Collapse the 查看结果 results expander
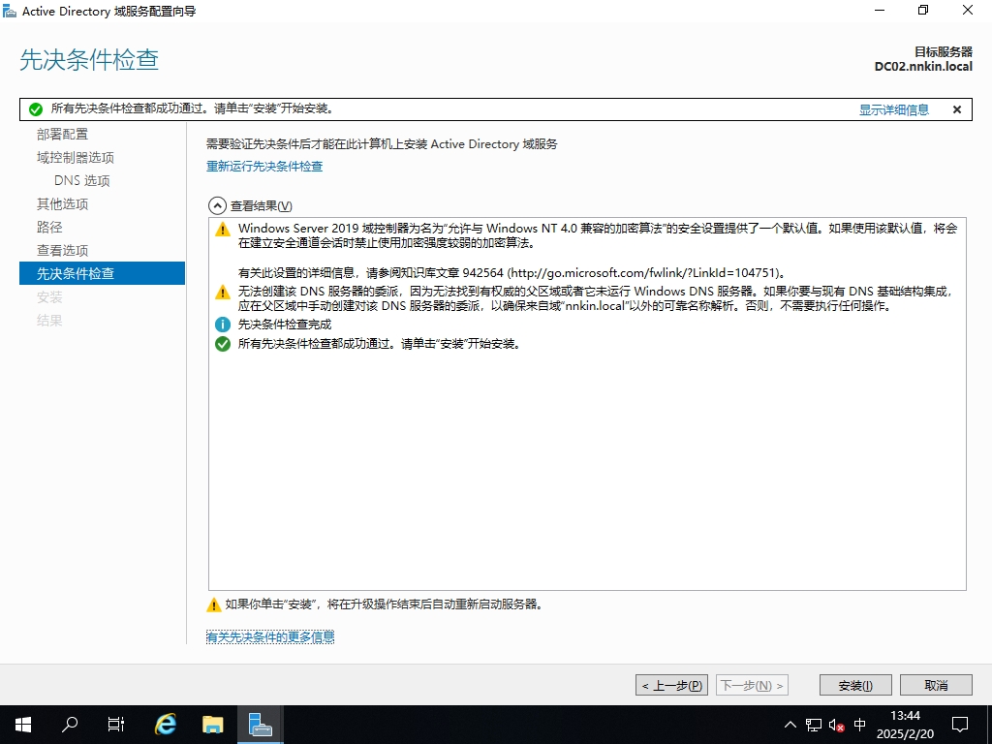 coord(216,205)
